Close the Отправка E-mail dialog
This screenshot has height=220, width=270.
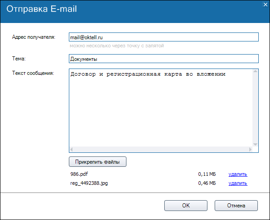(265, 4)
